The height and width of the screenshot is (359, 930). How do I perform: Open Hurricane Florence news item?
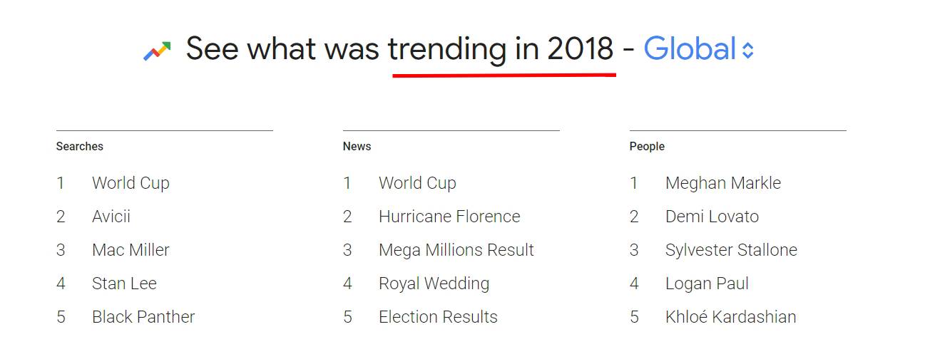pos(449,217)
